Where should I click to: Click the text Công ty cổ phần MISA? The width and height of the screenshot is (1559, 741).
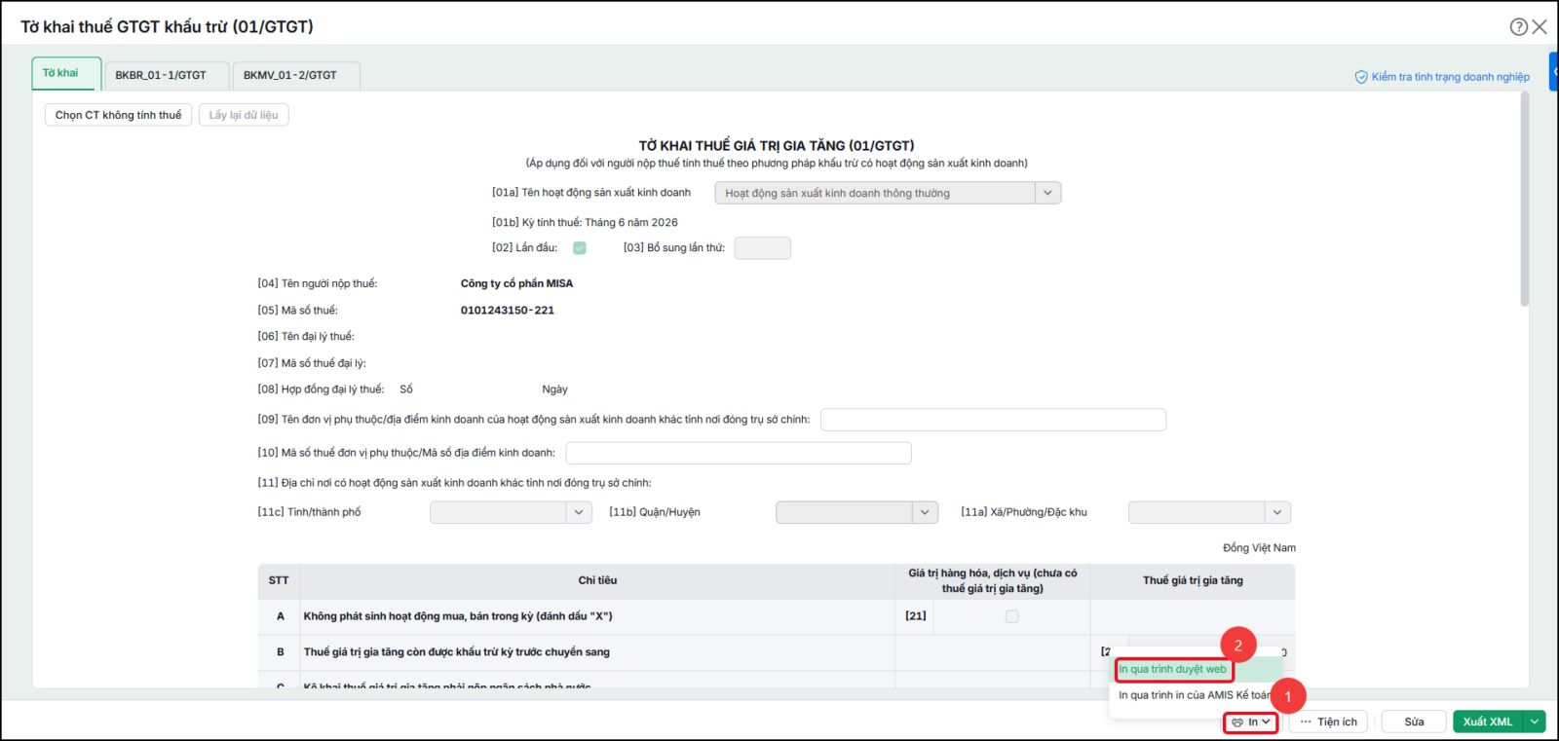point(516,283)
